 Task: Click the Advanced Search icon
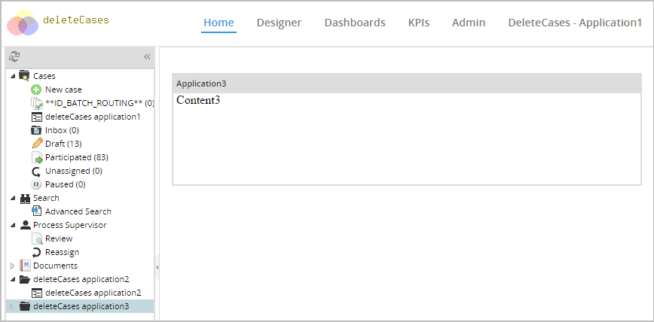36,211
